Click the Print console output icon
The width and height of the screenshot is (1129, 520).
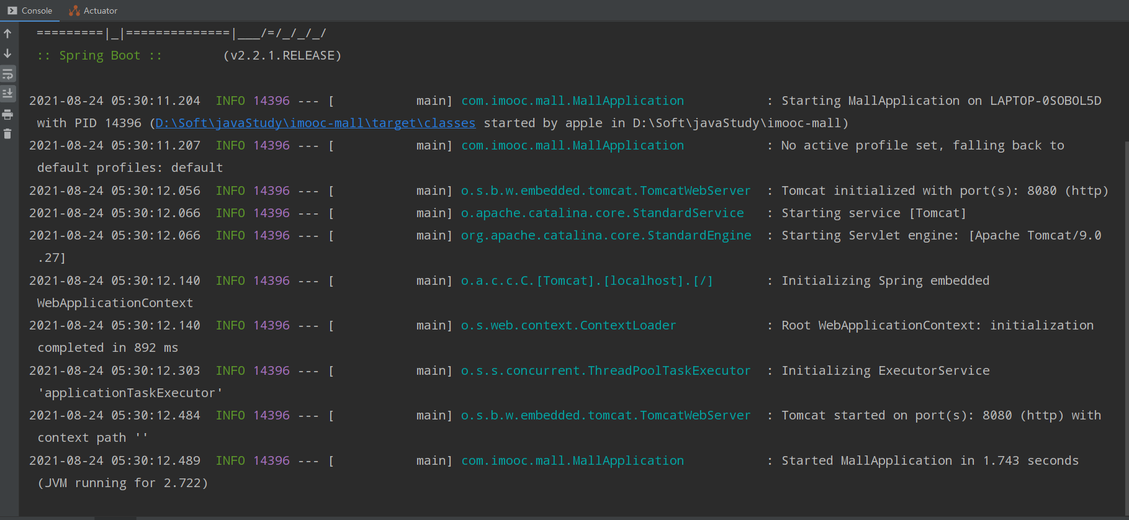(x=7, y=114)
